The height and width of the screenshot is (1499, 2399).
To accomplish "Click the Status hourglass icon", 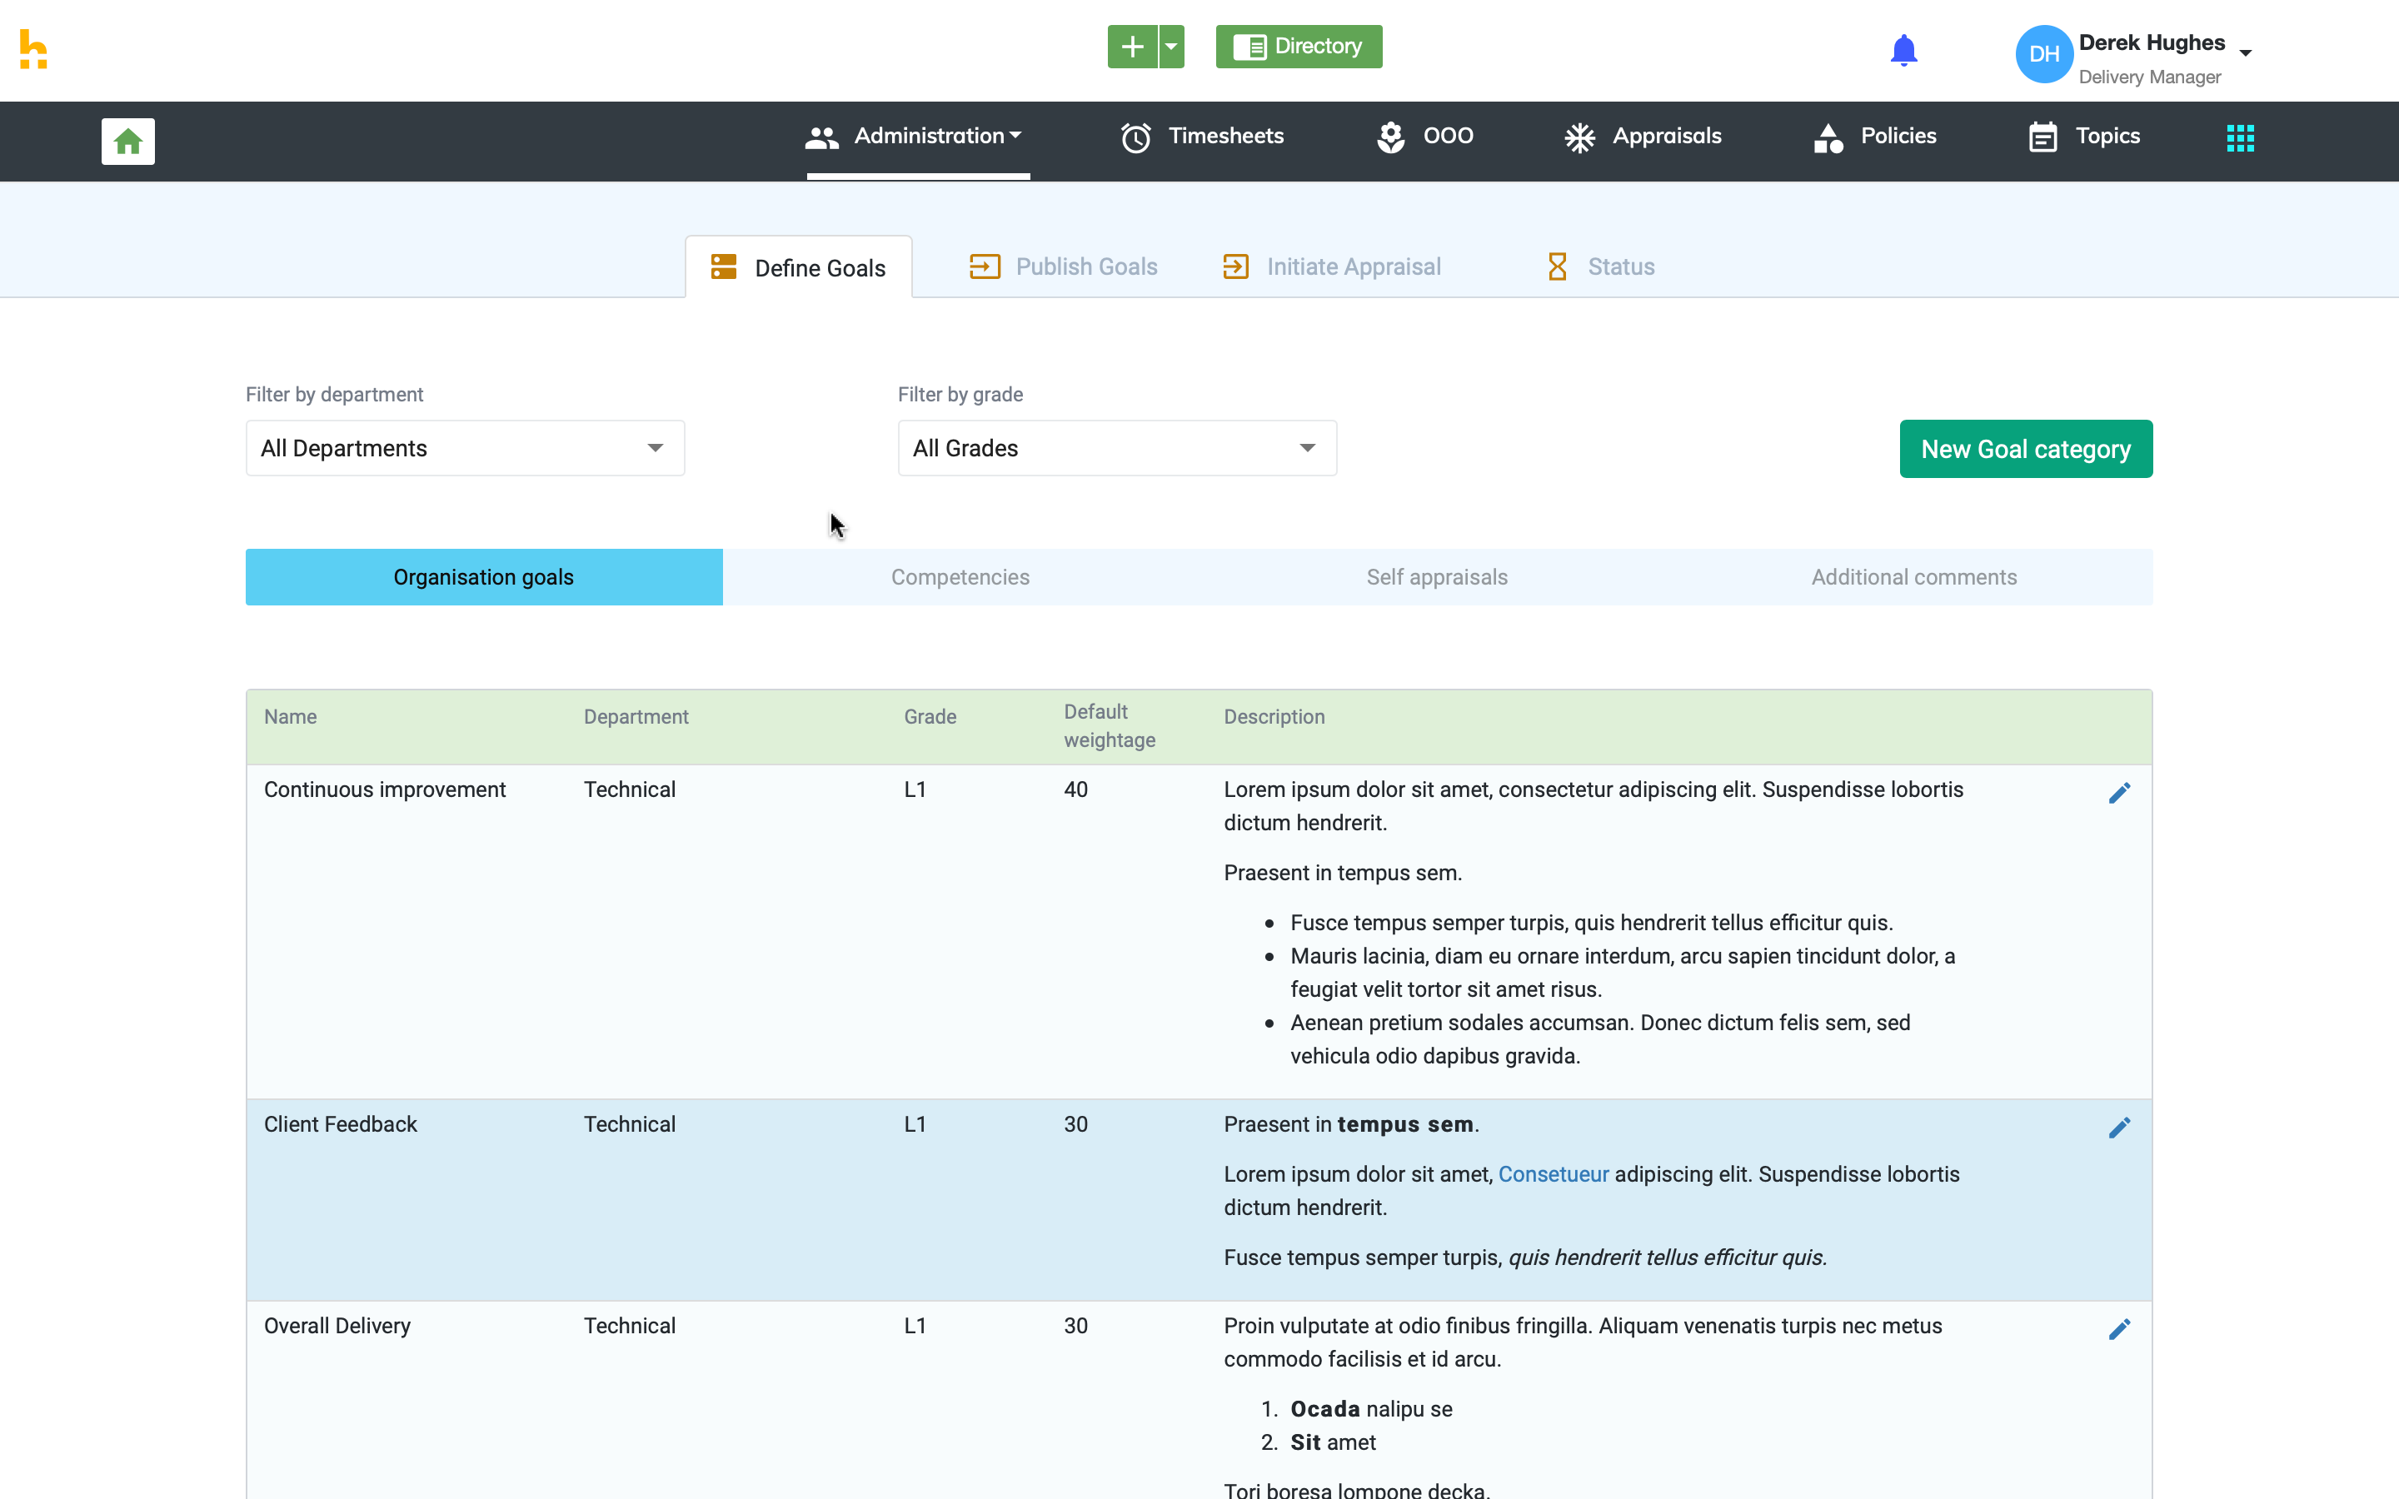I will pyautogui.click(x=1558, y=266).
